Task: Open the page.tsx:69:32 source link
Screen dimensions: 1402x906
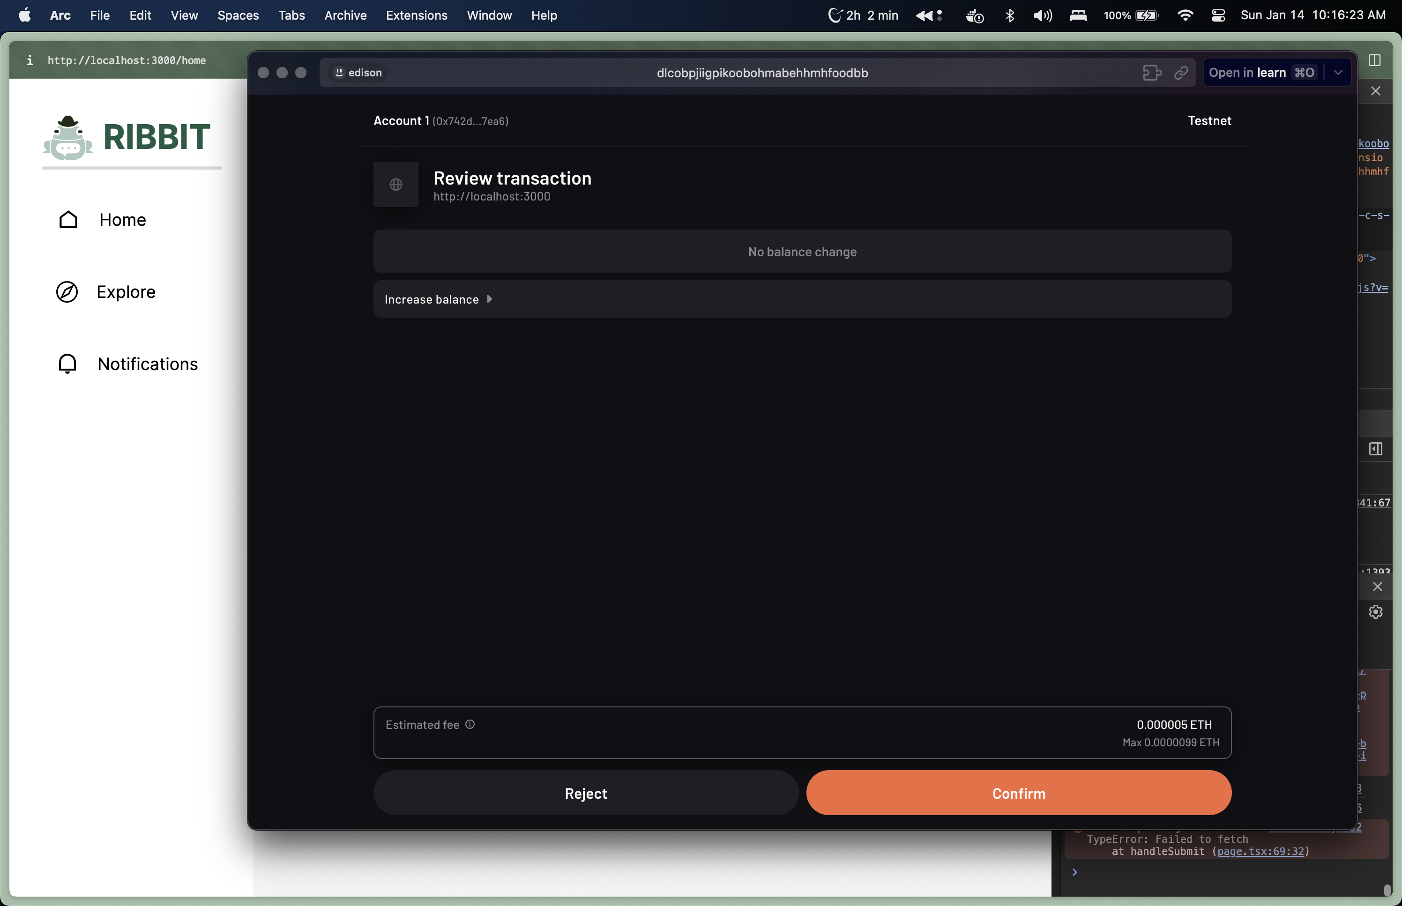Action: pyautogui.click(x=1260, y=851)
